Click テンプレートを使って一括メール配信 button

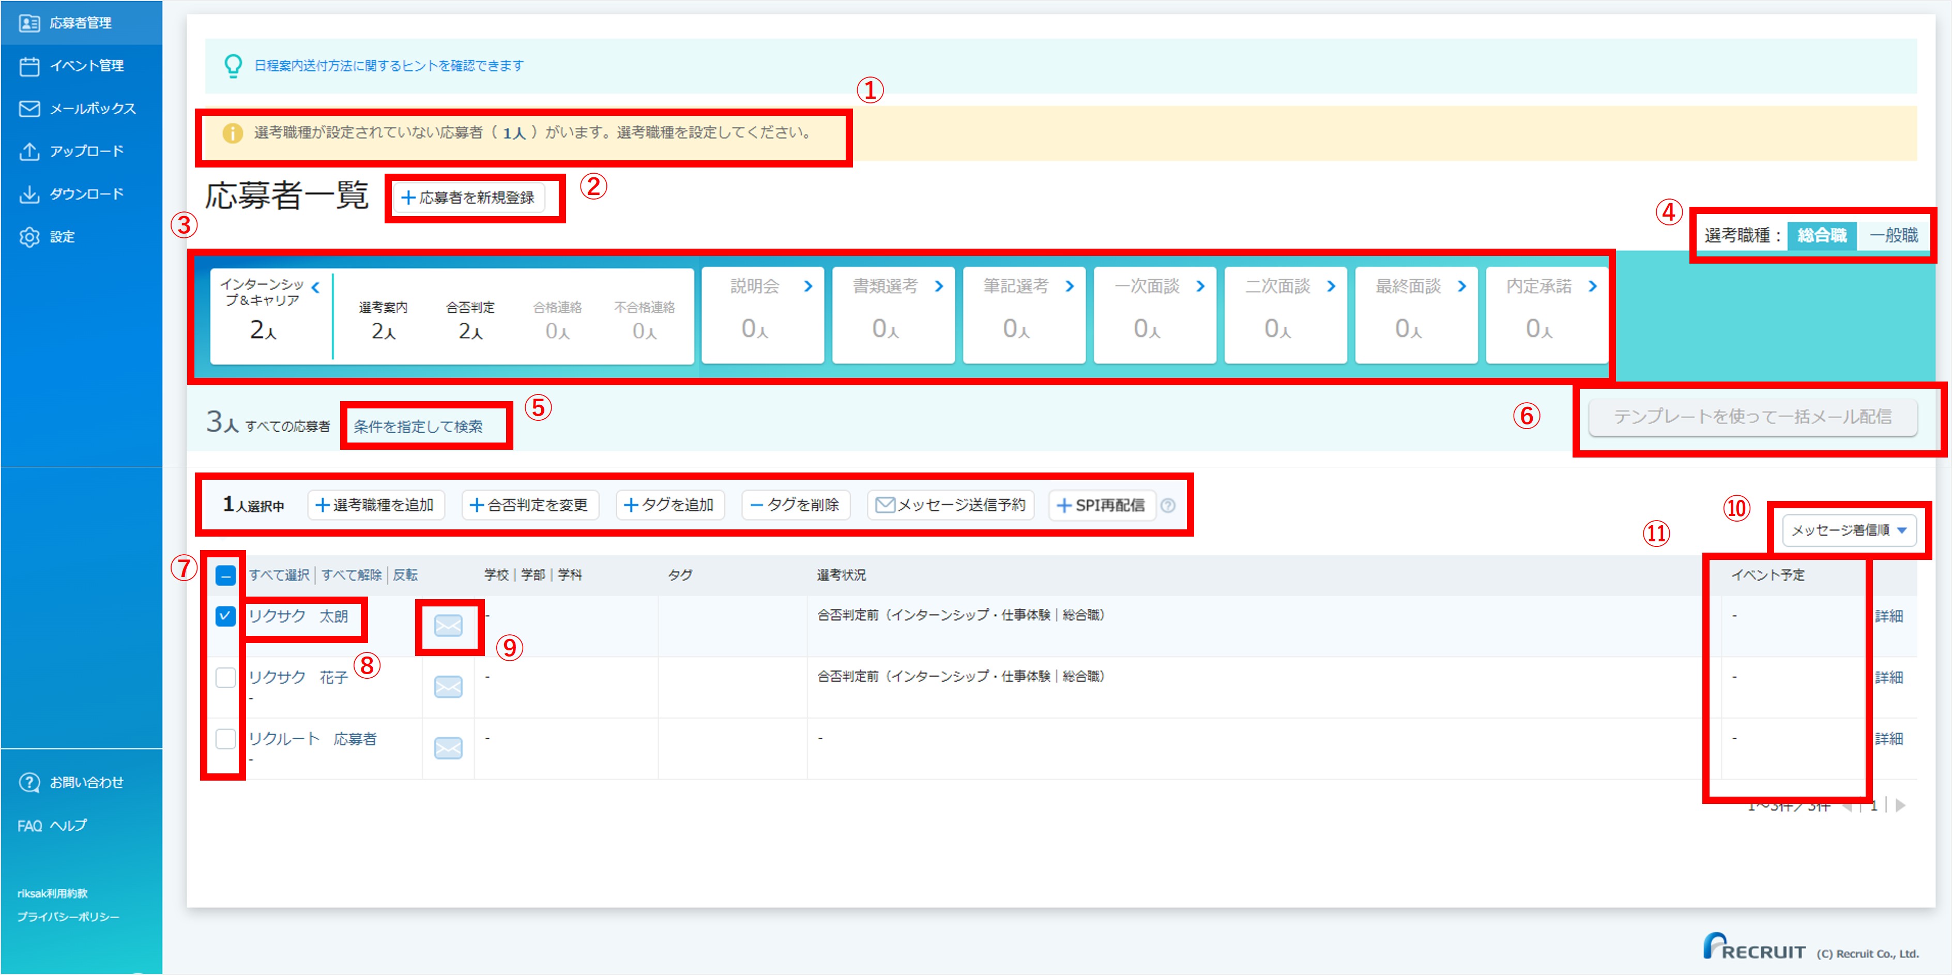(x=1752, y=417)
